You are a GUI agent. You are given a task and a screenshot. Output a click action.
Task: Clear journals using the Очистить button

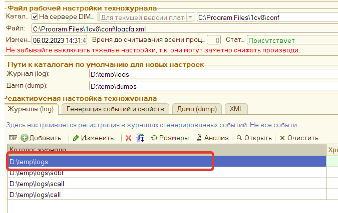pos(299,138)
